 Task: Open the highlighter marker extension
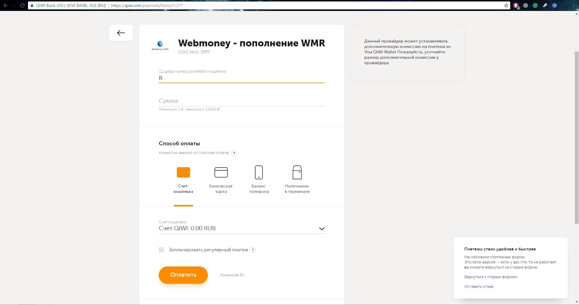coord(545,5)
